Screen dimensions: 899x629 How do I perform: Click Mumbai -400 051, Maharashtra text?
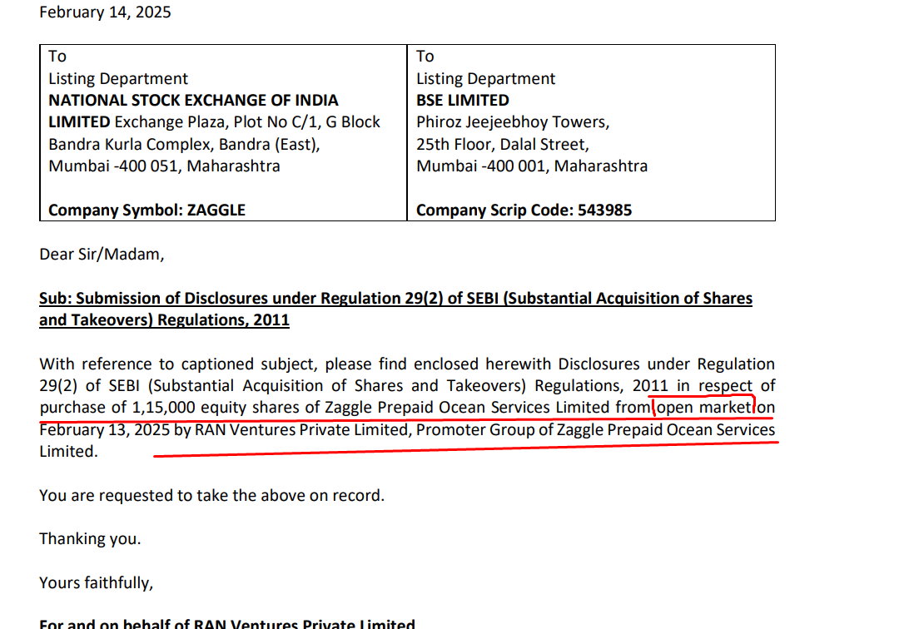164,166
